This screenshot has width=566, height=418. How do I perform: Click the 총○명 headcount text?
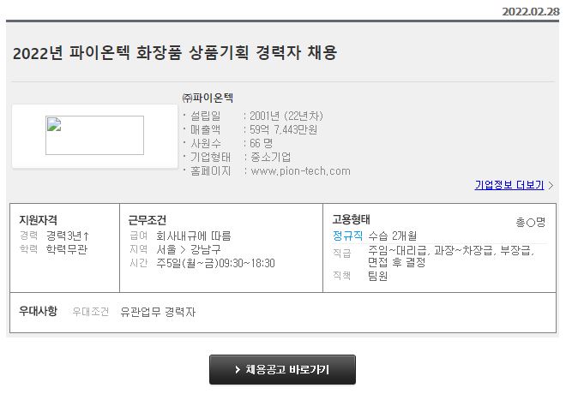pyautogui.click(x=530, y=222)
